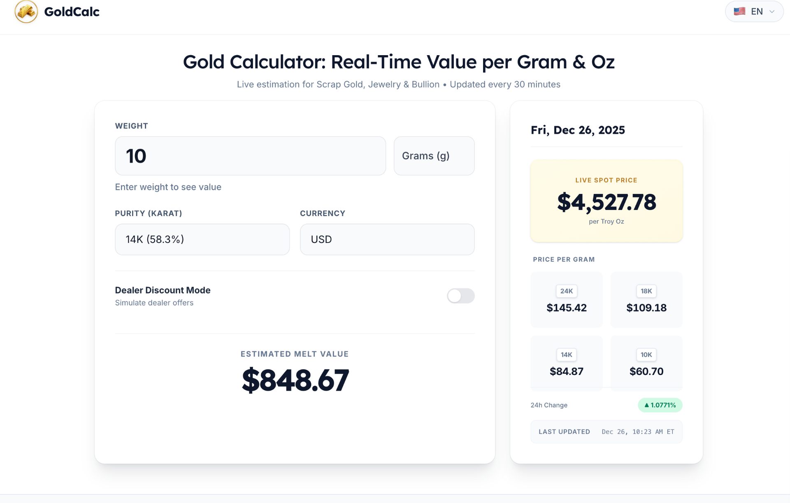This screenshot has height=503, width=790.
Task: Select the 10K karat badge
Action: [x=646, y=354]
